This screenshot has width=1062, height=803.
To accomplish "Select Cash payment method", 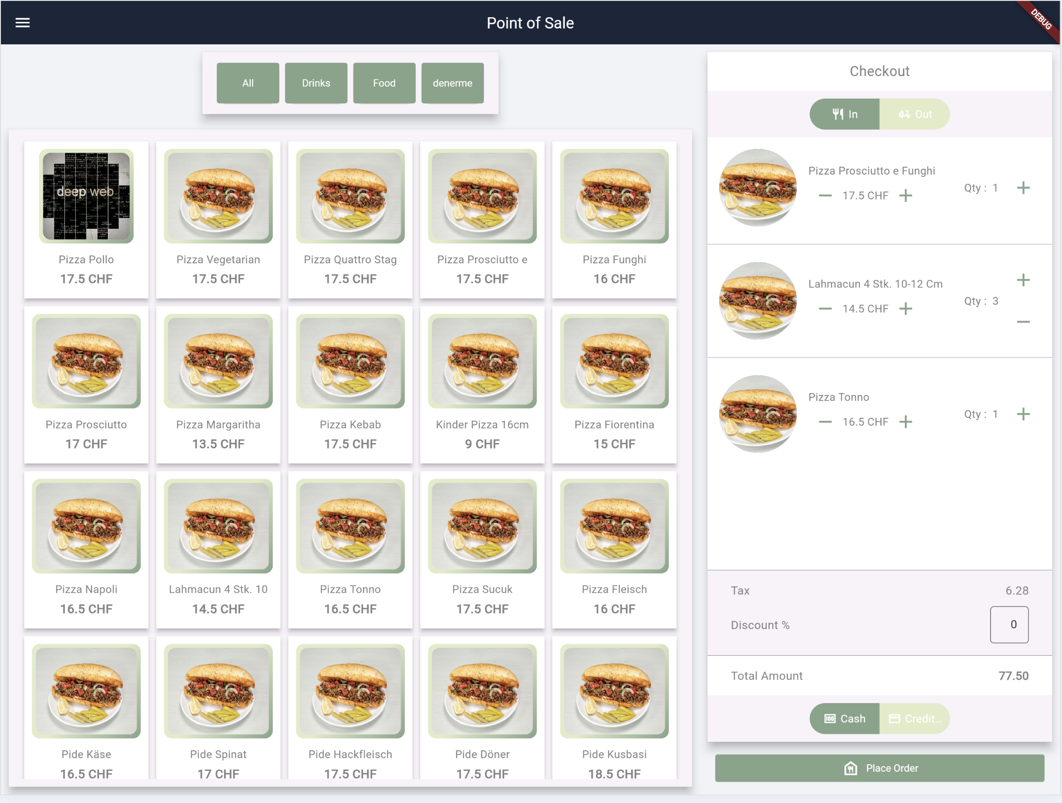I will [844, 718].
